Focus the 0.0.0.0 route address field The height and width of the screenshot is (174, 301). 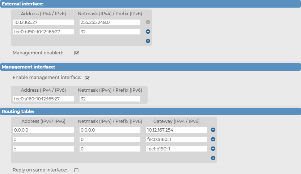[43, 130]
